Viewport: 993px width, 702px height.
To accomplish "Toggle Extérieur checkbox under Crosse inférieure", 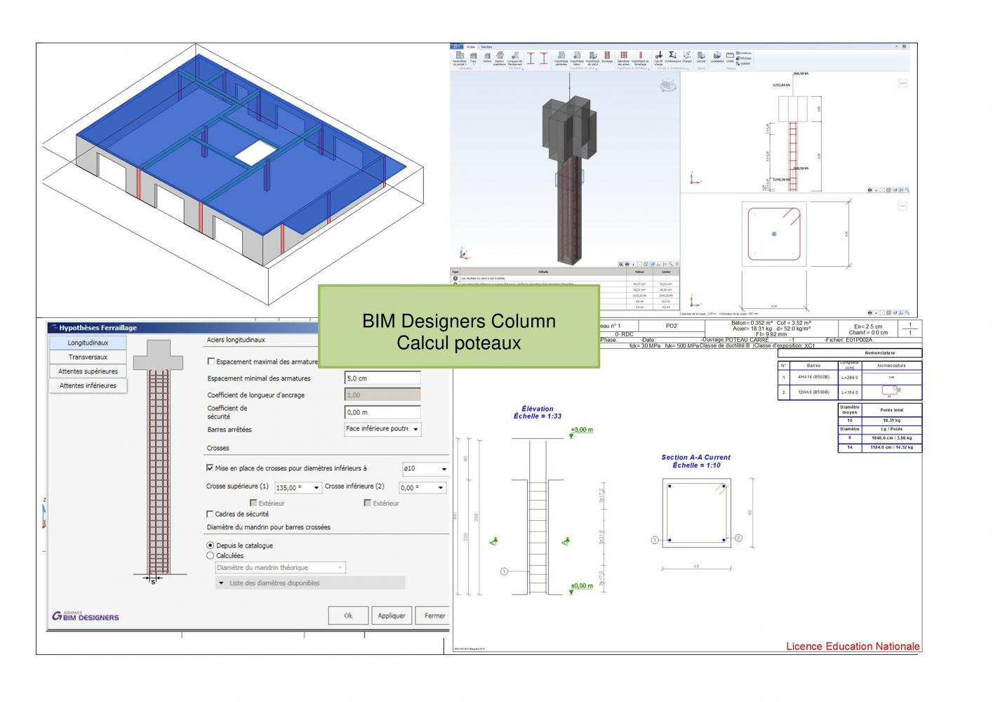I will coord(368,503).
